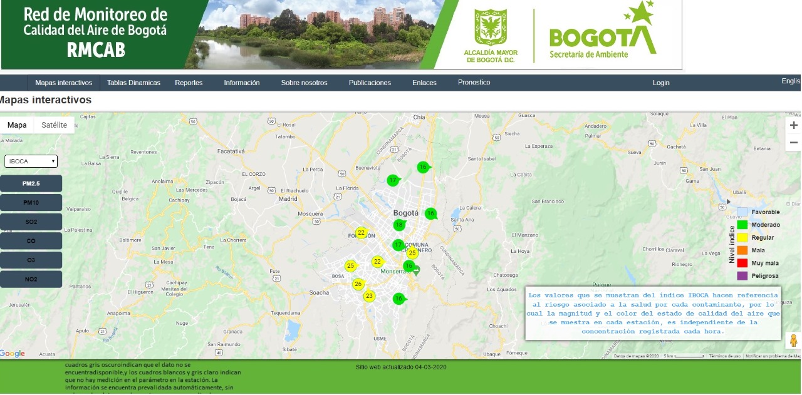Click the Street View pegman icon
The width and height of the screenshot is (802, 395).
pos(793,341)
